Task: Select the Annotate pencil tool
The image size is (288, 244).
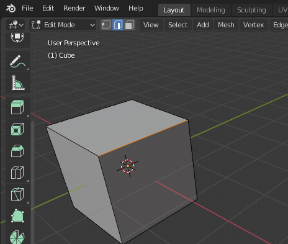Action: pyautogui.click(x=18, y=61)
